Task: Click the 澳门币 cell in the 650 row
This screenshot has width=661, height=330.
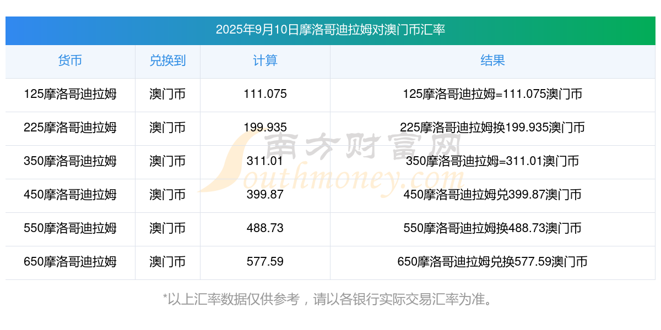Action: 167,262
